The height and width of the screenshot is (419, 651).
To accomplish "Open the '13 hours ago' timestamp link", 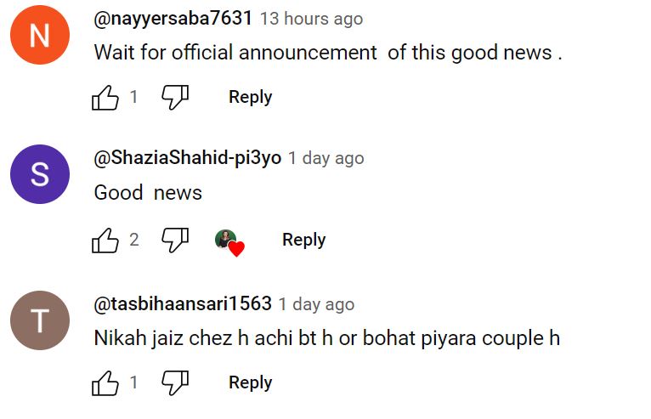I will pyautogui.click(x=311, y=19).
